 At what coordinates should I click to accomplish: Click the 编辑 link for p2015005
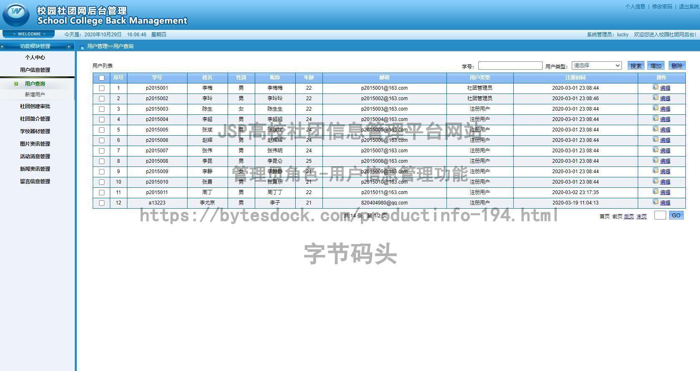[665, 130]
